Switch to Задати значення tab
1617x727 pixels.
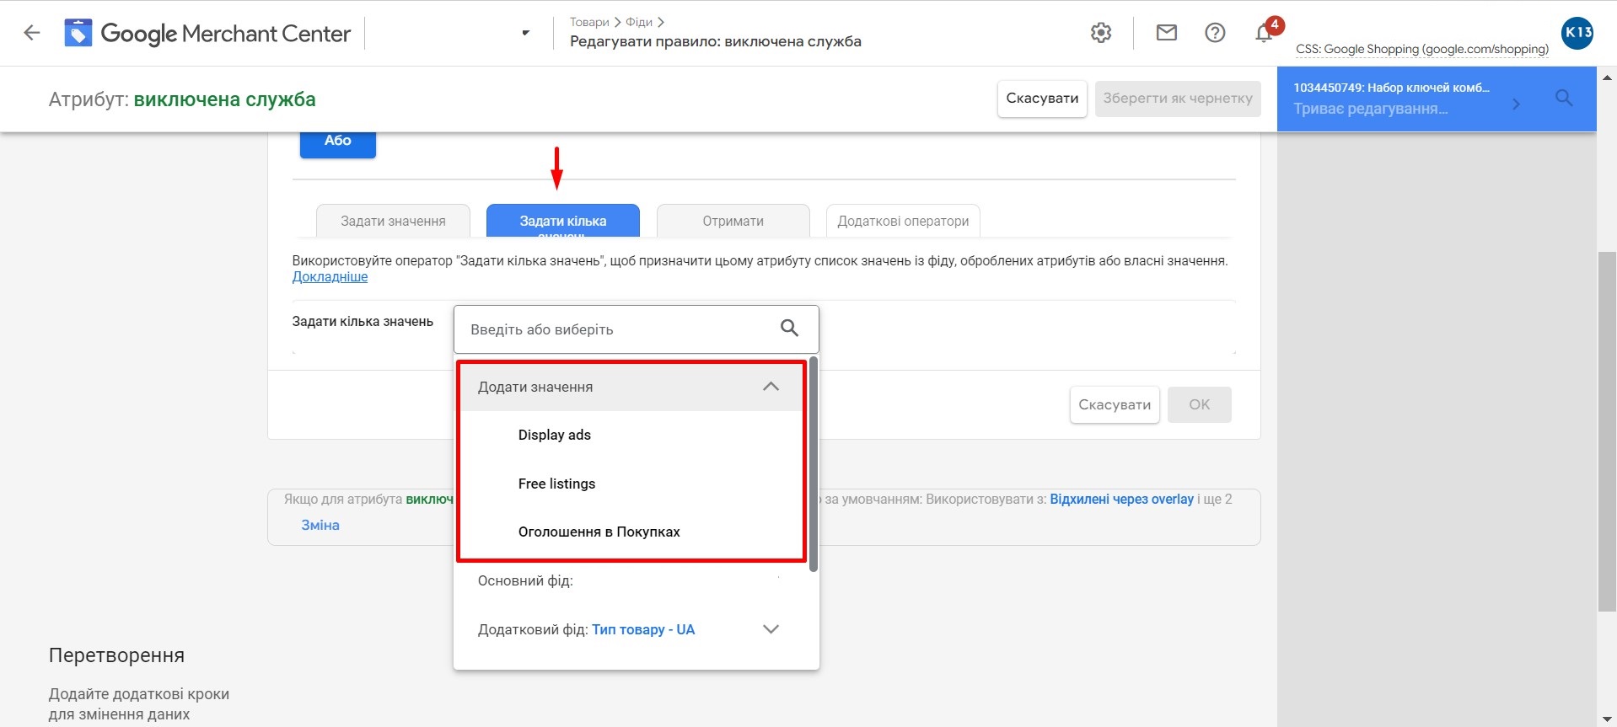(x=393, y=221)
